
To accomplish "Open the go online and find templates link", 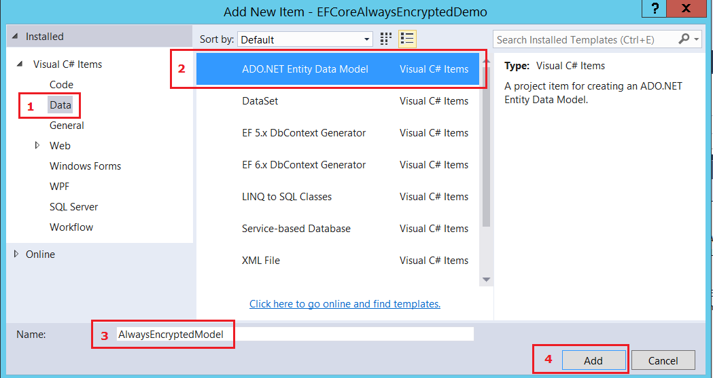I will (345, 304).
